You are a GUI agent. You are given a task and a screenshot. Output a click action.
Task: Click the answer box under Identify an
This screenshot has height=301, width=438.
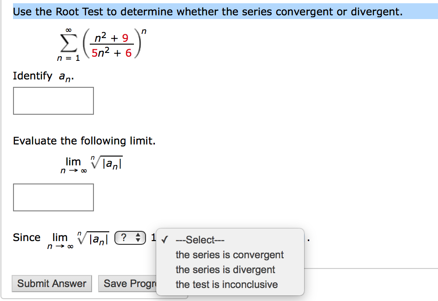click(x=53, y=100)
